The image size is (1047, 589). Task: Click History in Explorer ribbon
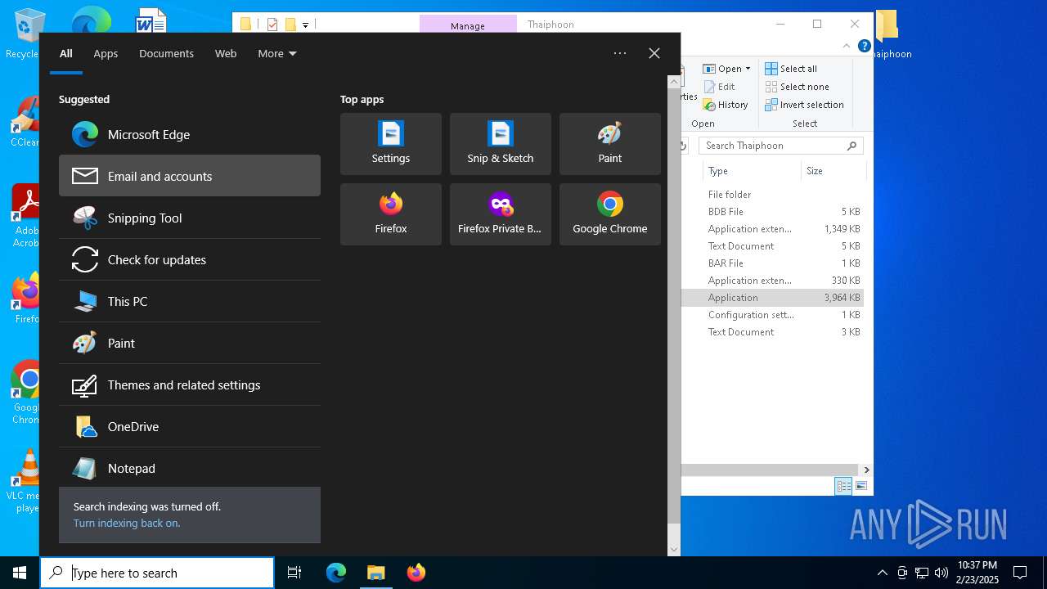pyautogui.click(x=726, y=105)
